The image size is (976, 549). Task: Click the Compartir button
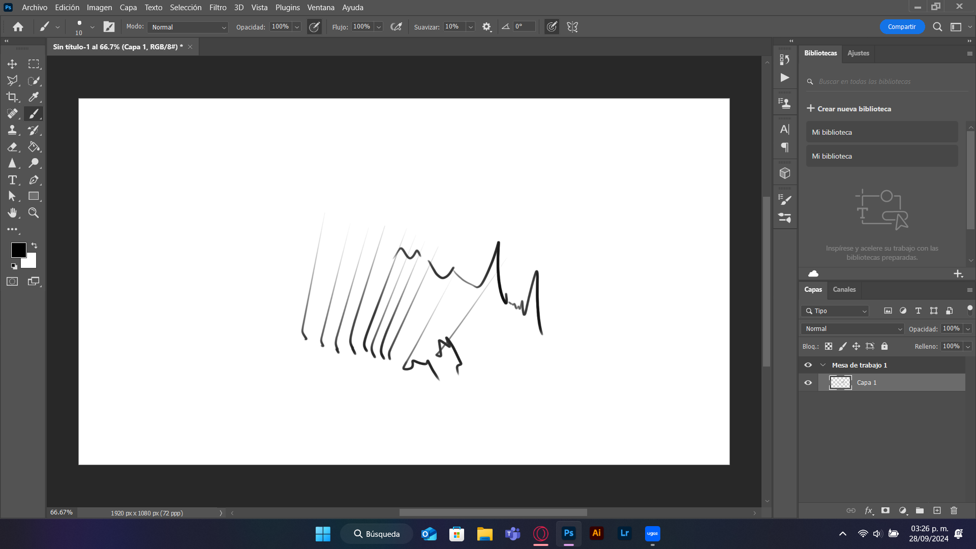pyautogui.click(x=902, y=26)
